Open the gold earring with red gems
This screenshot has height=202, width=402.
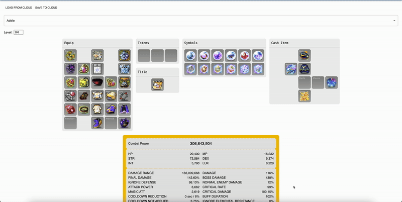coord(111,82)
